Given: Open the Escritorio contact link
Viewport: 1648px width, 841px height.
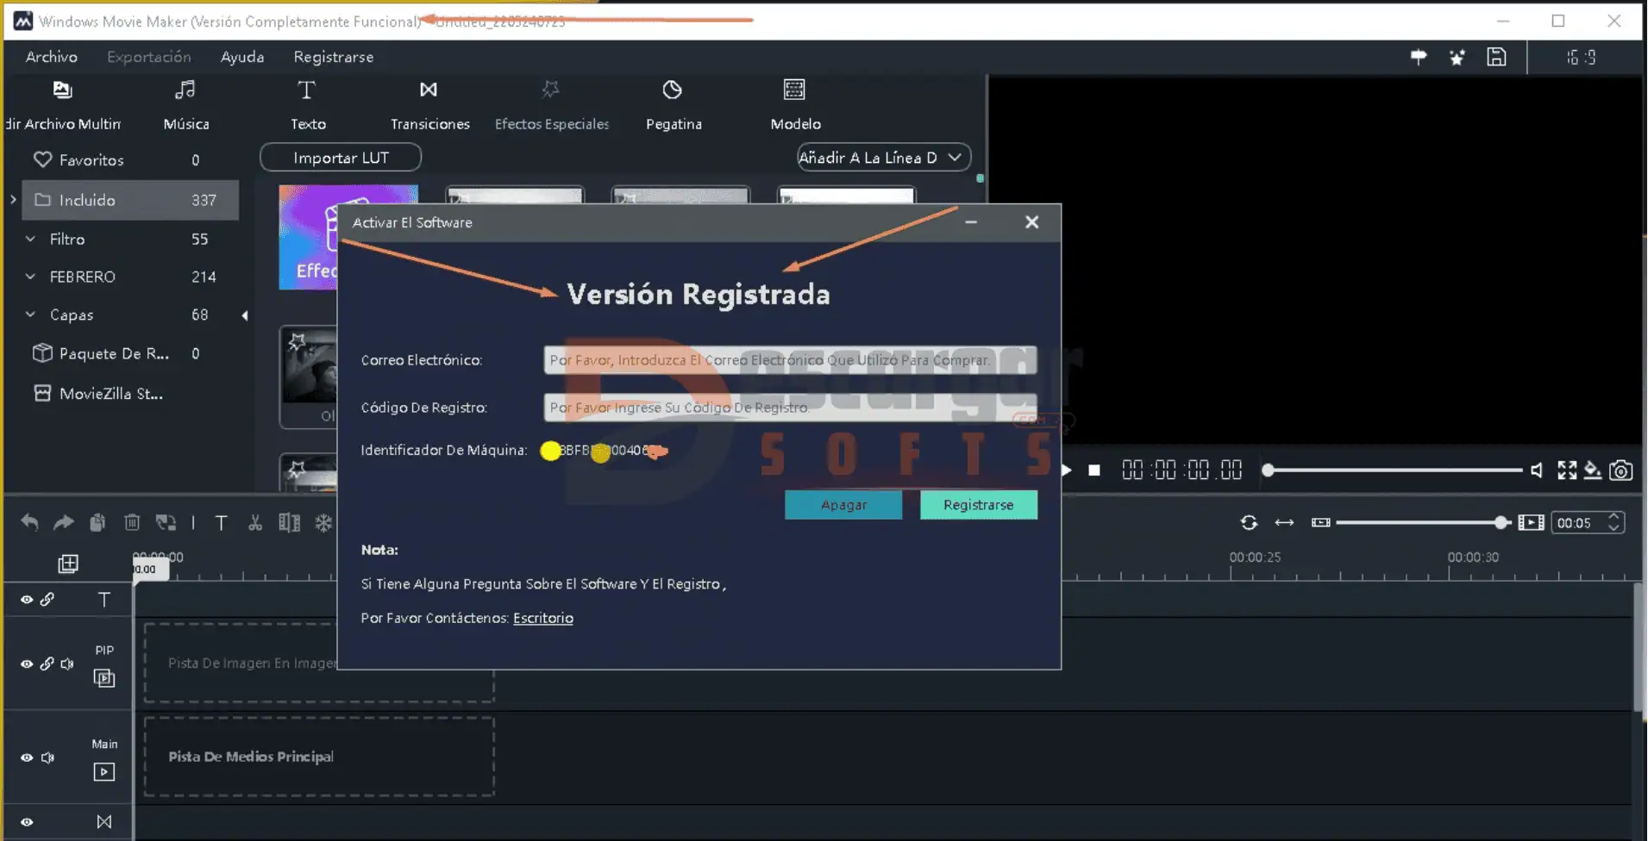Looking at the screenshot, I should 542,618.
